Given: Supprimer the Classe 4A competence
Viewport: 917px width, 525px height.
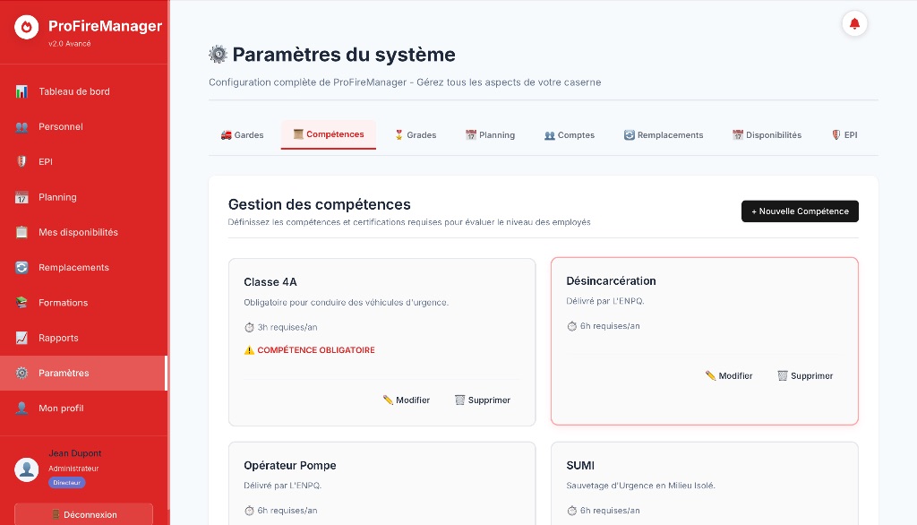Looking at the screenshot, I should (x=482, y=400).
